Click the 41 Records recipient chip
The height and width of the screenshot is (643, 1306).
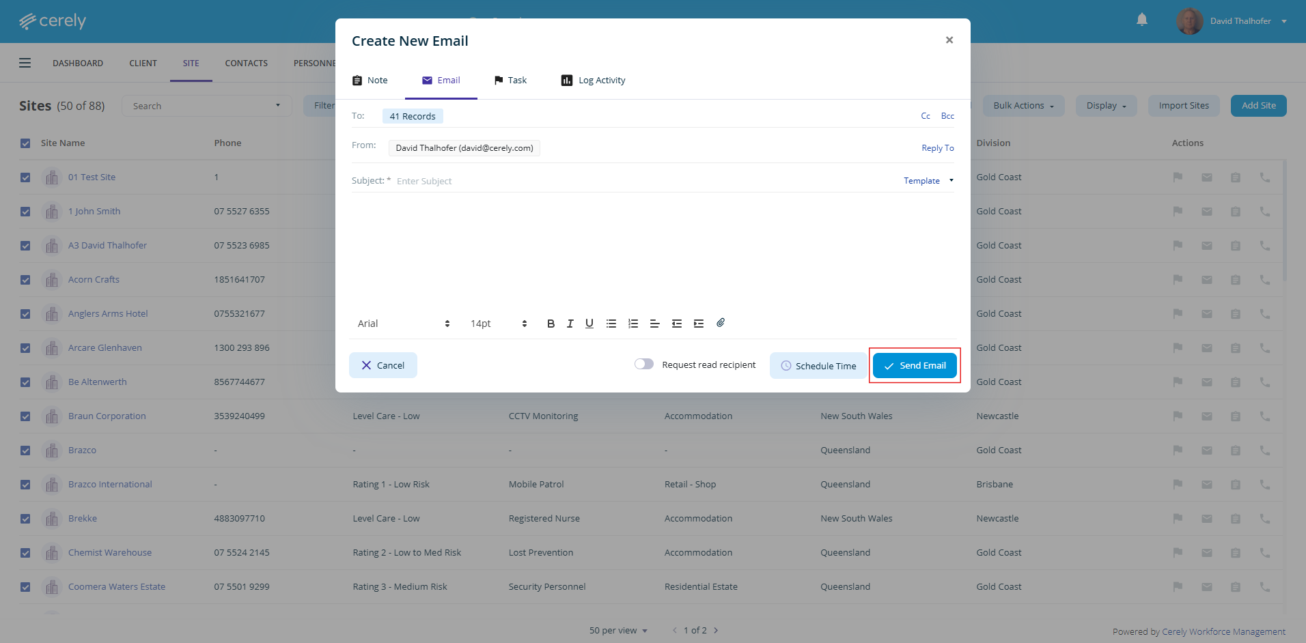point(413,116)
